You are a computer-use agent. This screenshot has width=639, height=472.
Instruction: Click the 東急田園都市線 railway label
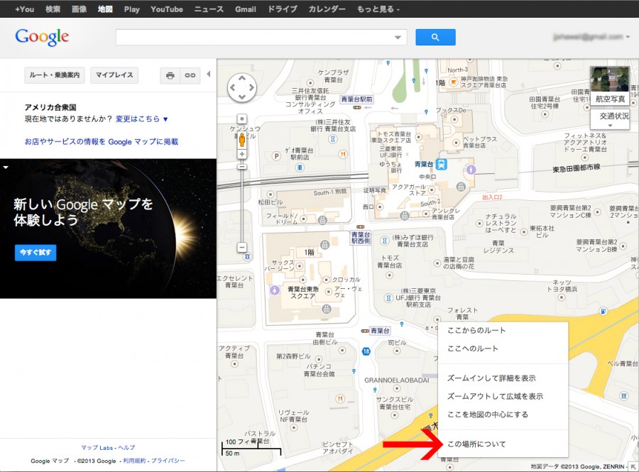tap(577, 168)
